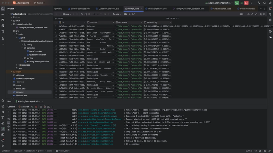Reload table data with refresh icon
Image resolution: width=273 pixels, height=153 pixels.
pos(82,14)
